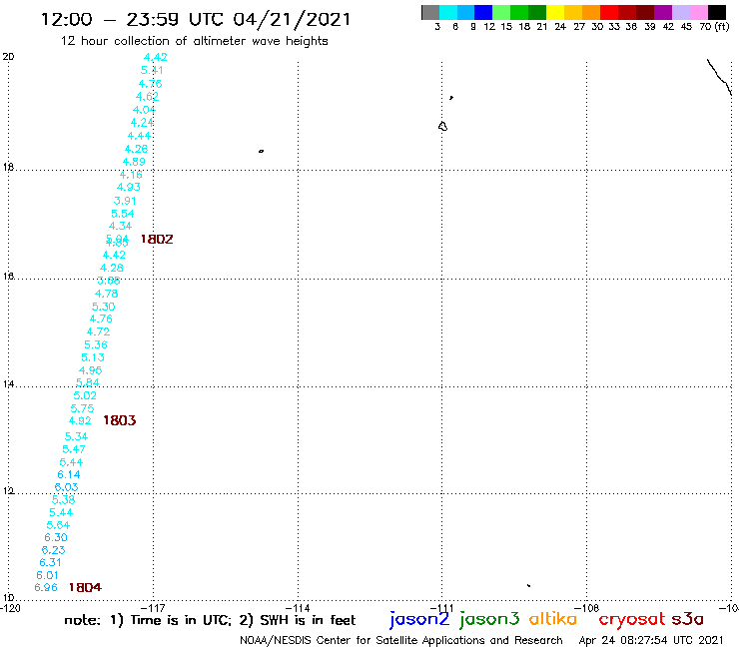Image resolution: width=739 pixels, height=649 pixels.
Task: Click the 1802 pass time marker
Action: [x=157, y=239]
